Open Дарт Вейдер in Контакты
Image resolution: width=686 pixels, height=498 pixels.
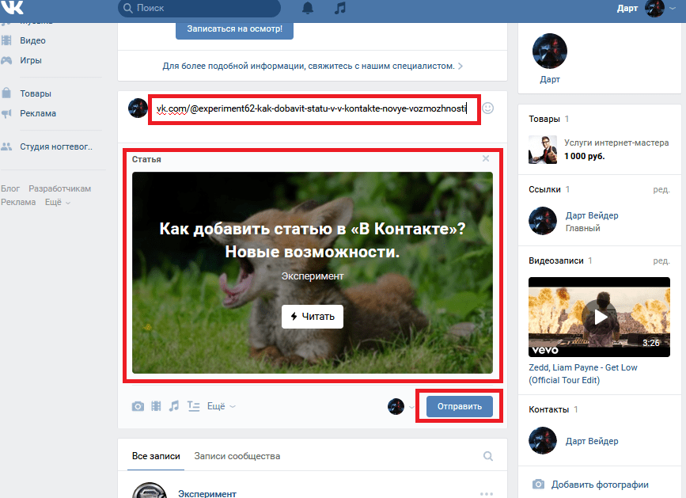click(x=592, y=441)
